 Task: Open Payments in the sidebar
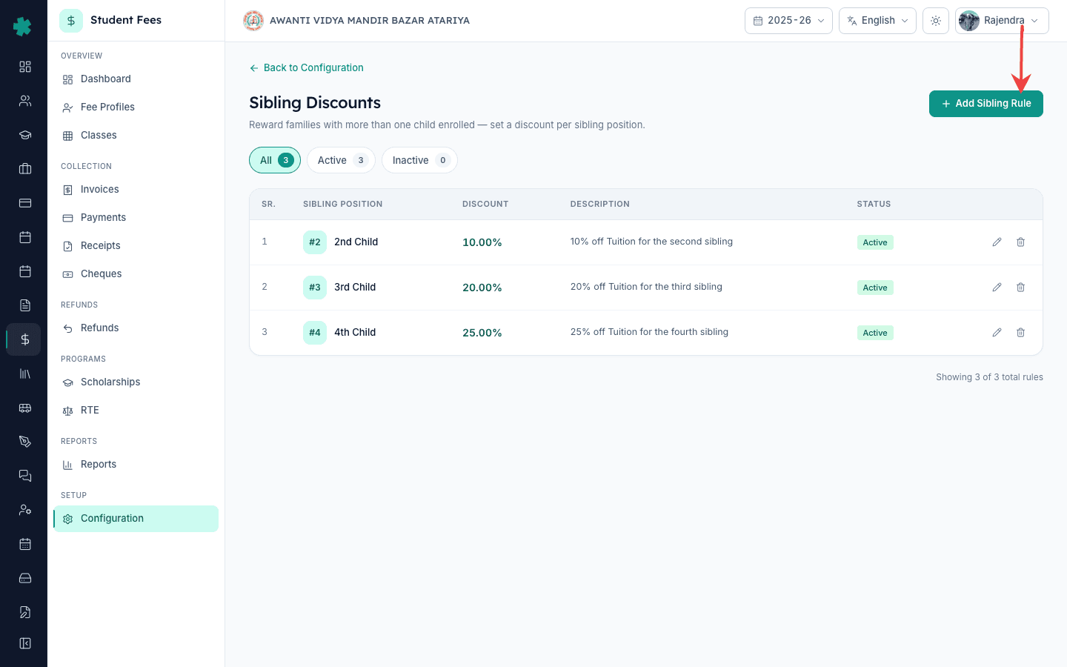[136, 218]
